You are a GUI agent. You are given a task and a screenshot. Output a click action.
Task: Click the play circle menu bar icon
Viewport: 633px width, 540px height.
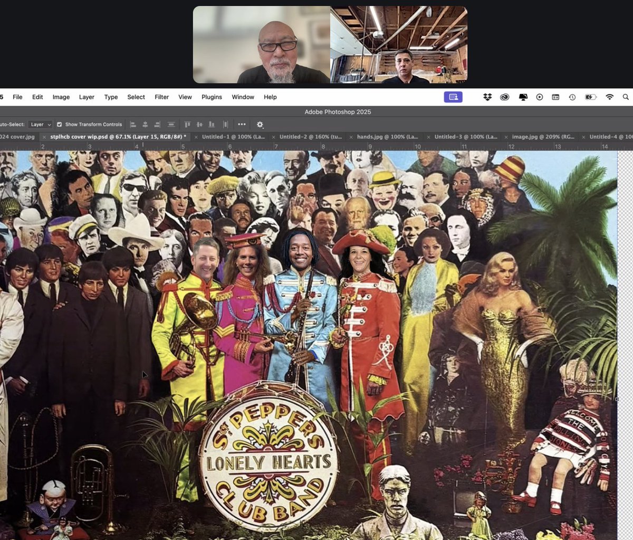539,97
